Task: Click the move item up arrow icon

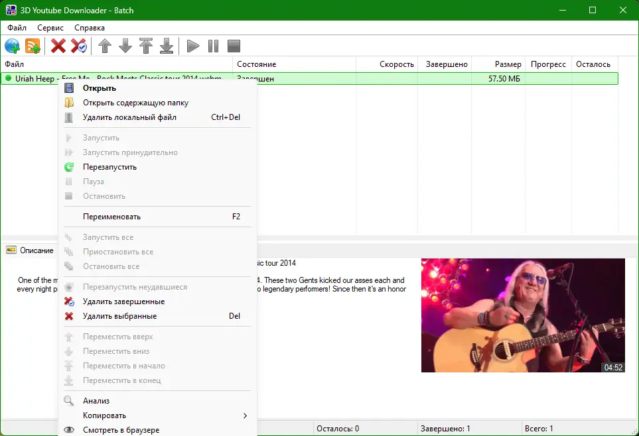Action: pos(104,46)
